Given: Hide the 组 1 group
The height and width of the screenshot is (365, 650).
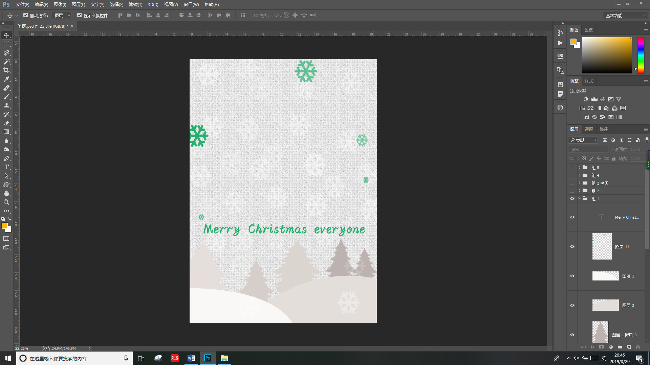Looking at the screenshot, I should [572, 199].
